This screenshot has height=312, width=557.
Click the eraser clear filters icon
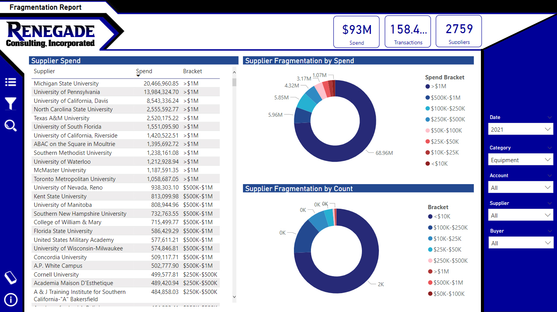(10, 278)
